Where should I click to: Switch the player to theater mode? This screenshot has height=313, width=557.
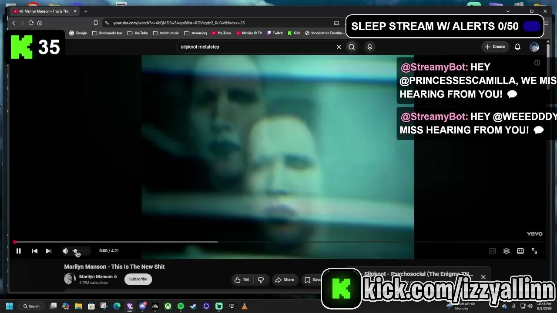[520, 251]
